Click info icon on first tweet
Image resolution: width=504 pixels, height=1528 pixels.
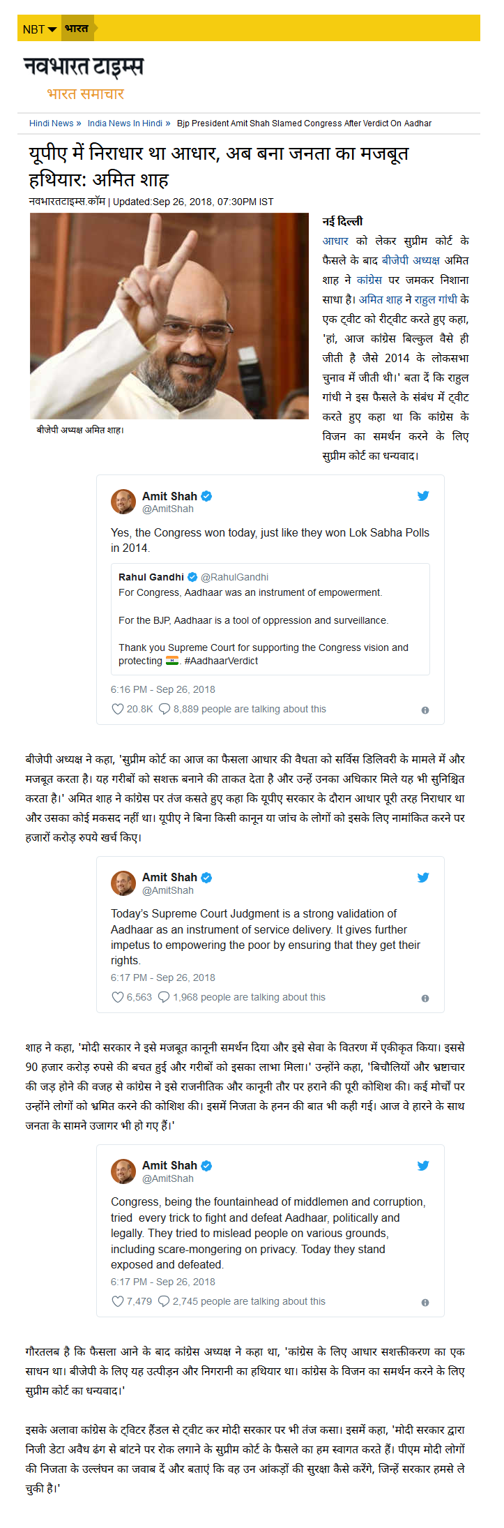[x=425, y=710]
